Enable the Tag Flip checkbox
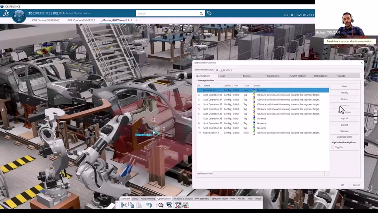 point(333,147)
